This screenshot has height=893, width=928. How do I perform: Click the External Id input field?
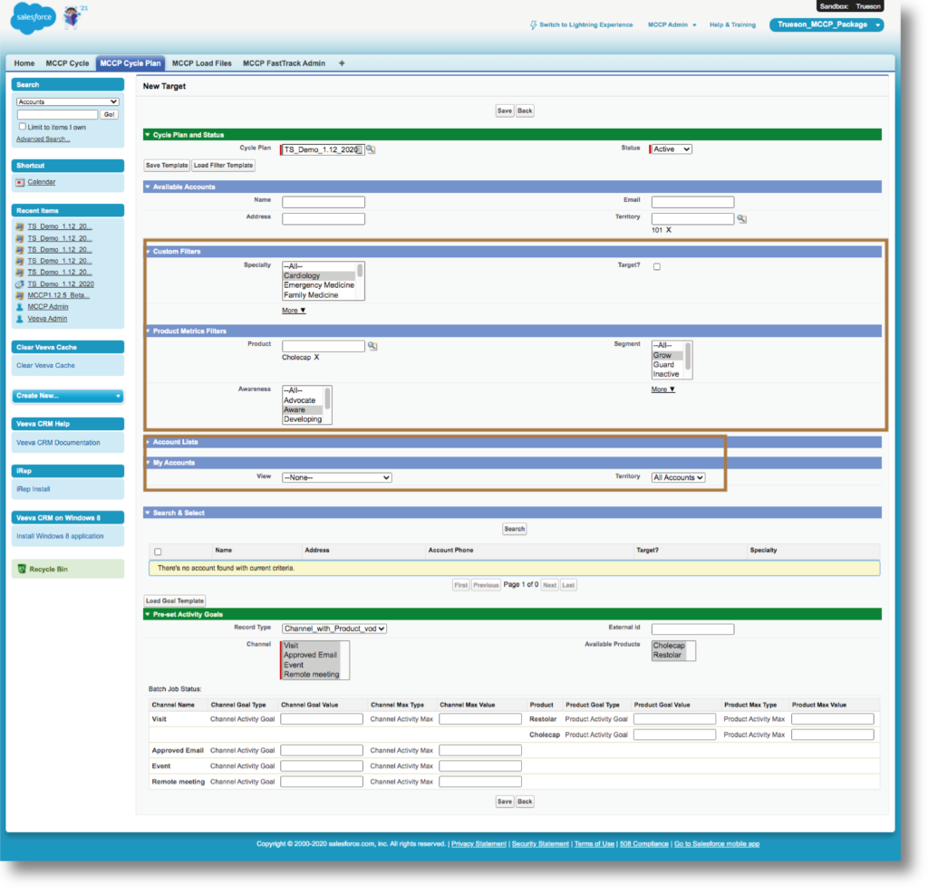click(692, 629)
